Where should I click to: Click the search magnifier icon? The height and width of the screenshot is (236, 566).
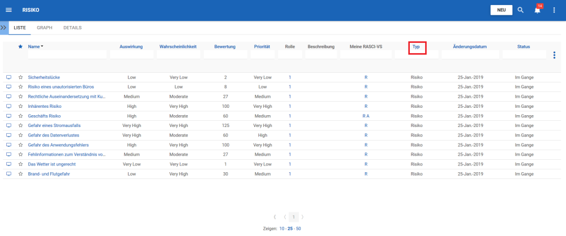521,10
